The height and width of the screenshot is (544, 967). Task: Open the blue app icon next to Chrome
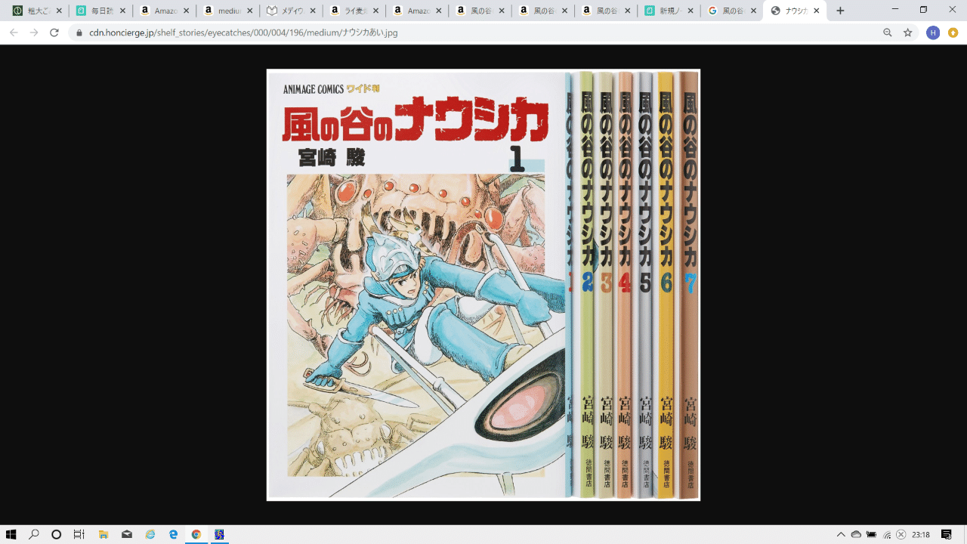click(x=219, y=534)
